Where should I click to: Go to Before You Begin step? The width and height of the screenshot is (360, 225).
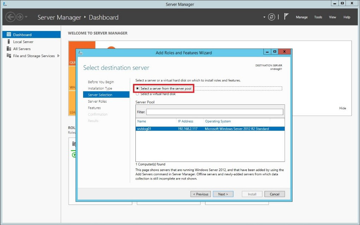[101, 82]
